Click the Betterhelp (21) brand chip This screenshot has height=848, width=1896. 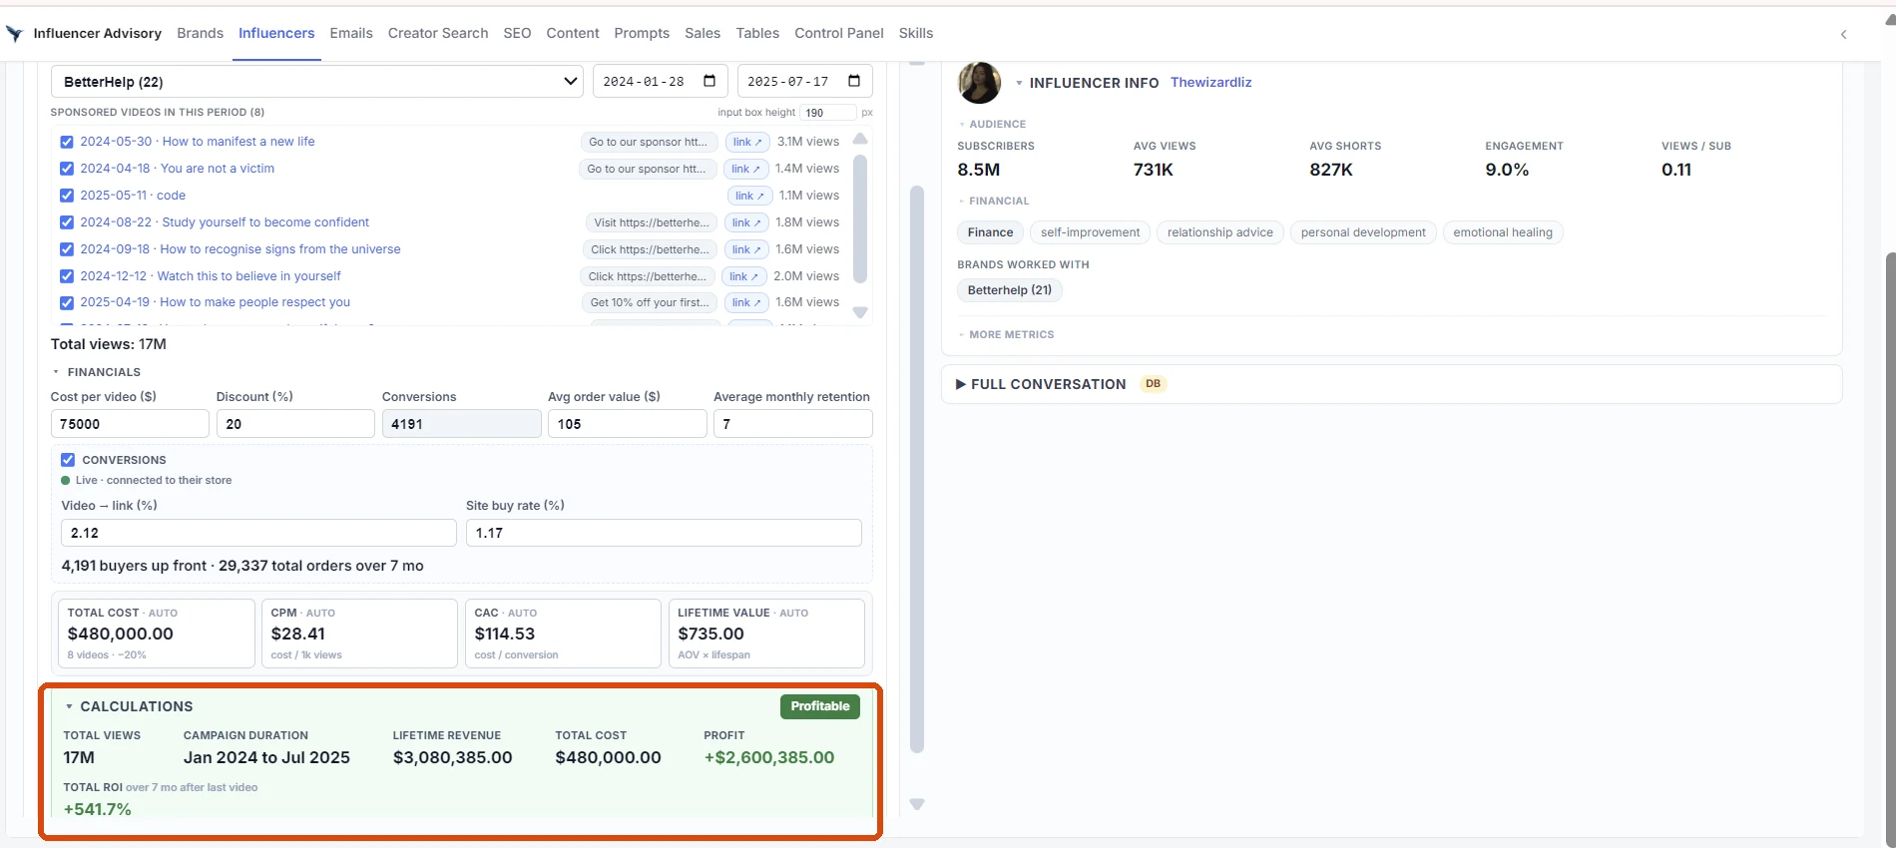click(1009, 290)
